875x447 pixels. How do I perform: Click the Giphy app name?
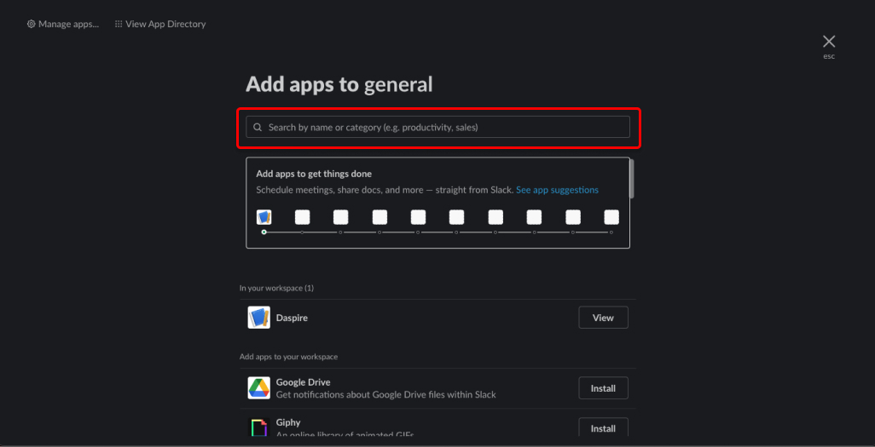point(288,422)
